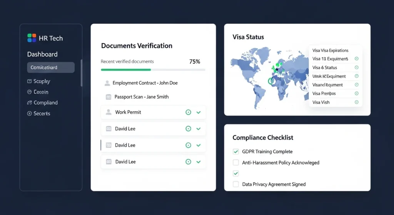
Task: Check Anti-Harassment Policy Acknowledged checkbox
Action: click(236, 163)
